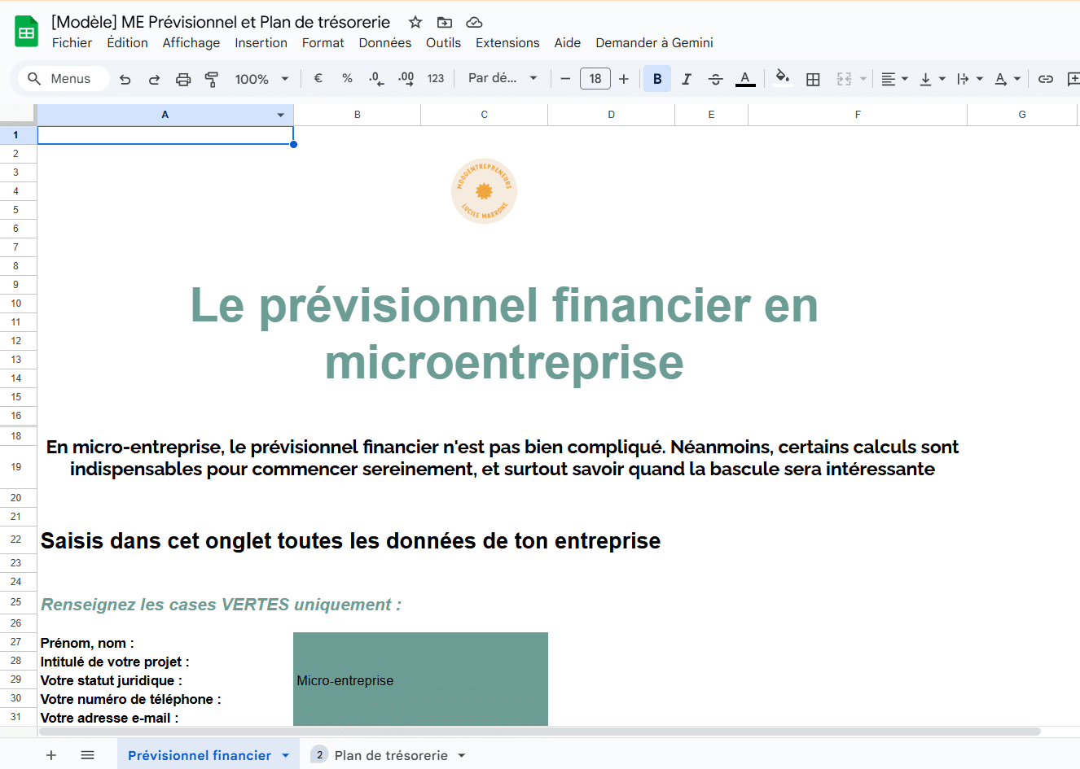The width and height of the screenshot is (1080, 769).
Task: Open the all sheets list icon
Action: [88, 755]
